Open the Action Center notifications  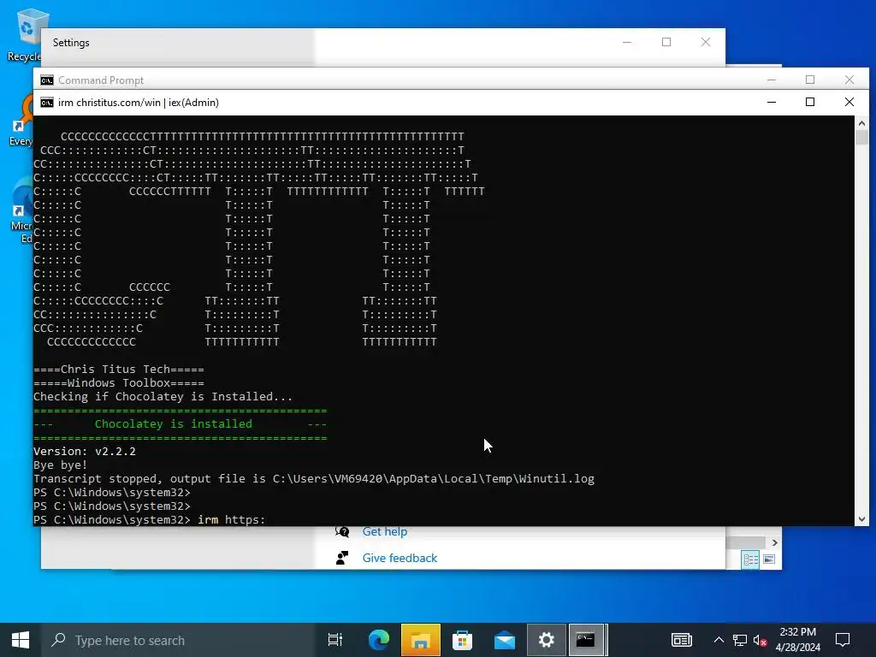pyautogui.click(x=843, y=640)
